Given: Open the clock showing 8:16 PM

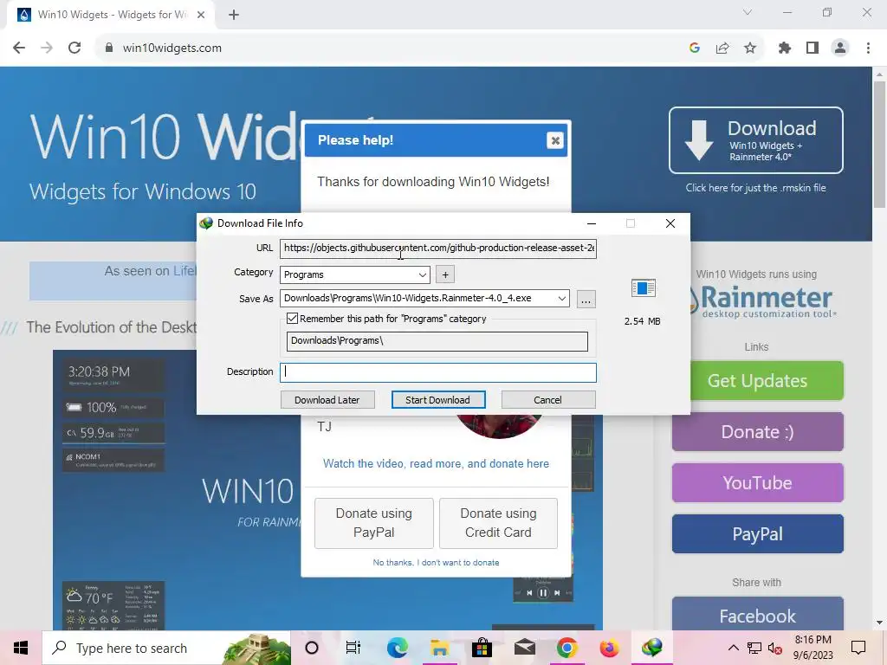Looking at the screenshot, I should click(x=813, y=648).
